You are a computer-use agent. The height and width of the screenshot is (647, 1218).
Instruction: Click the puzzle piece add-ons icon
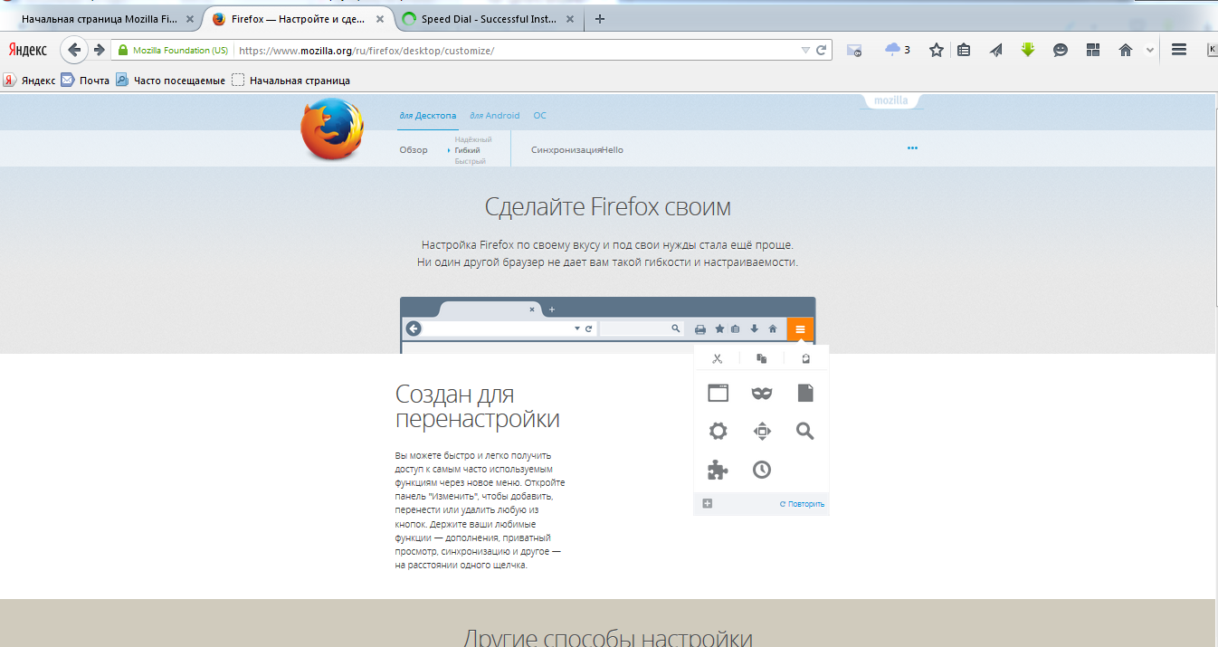point(718,470)
